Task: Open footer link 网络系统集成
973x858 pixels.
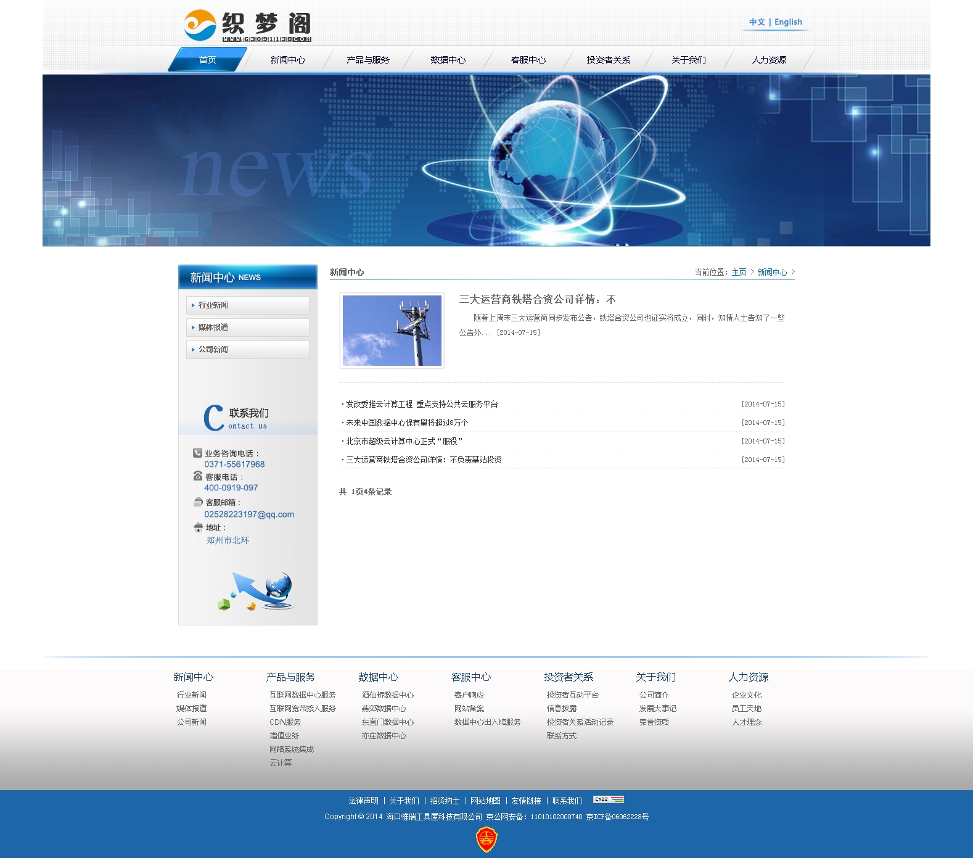Action: point(292,749)
